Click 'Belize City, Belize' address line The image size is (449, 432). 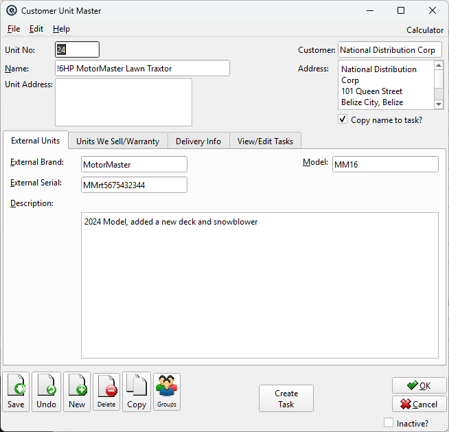pos(372,102)
